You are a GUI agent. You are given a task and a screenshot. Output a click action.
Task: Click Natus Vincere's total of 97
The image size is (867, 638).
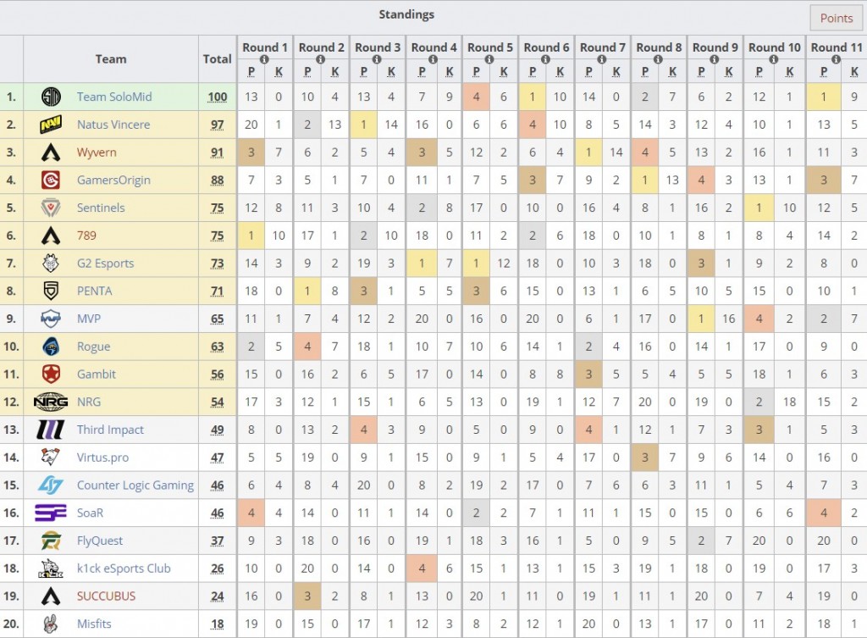(x=218, y=125)
